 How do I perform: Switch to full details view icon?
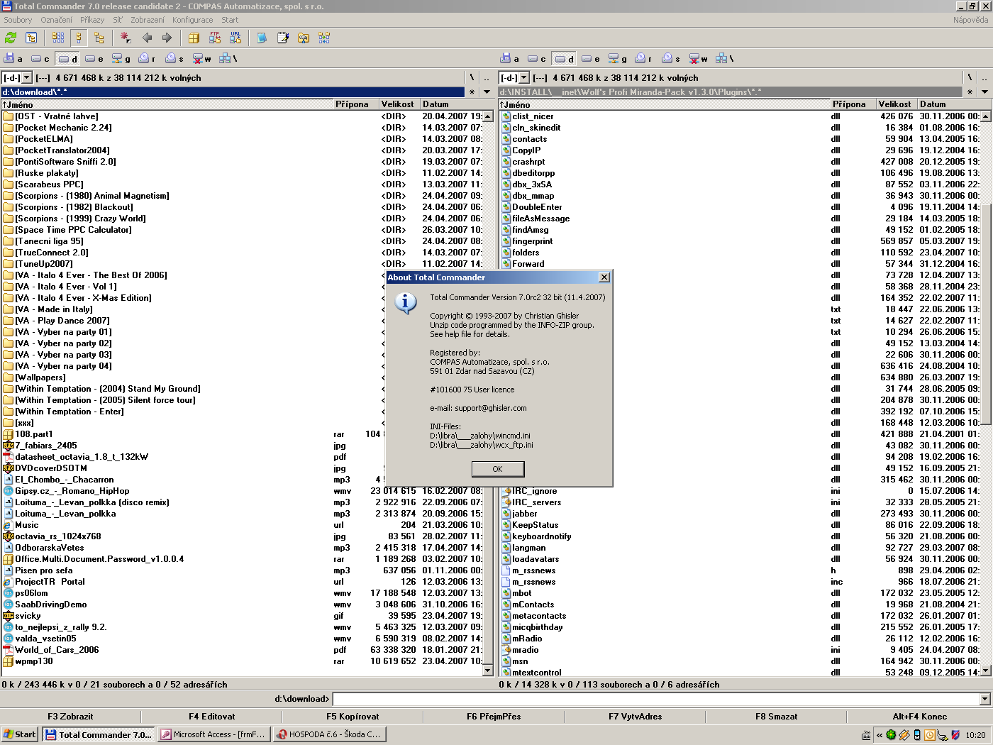click(x=79, y=38)
